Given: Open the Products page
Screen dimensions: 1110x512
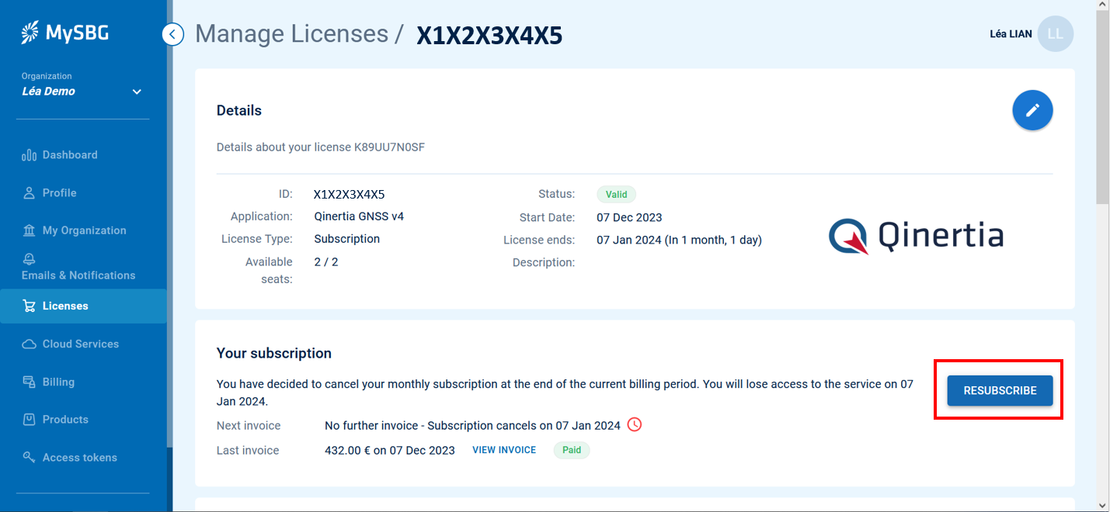Looking at the screenshot, I should [x=65, y=420].
